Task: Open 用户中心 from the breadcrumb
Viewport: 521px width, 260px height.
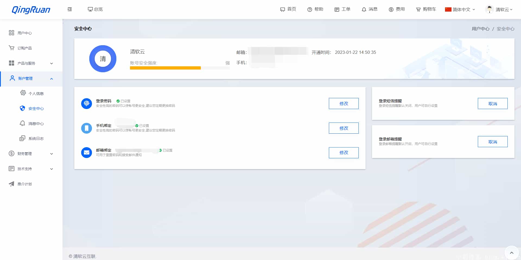Action: pos(480,29)
